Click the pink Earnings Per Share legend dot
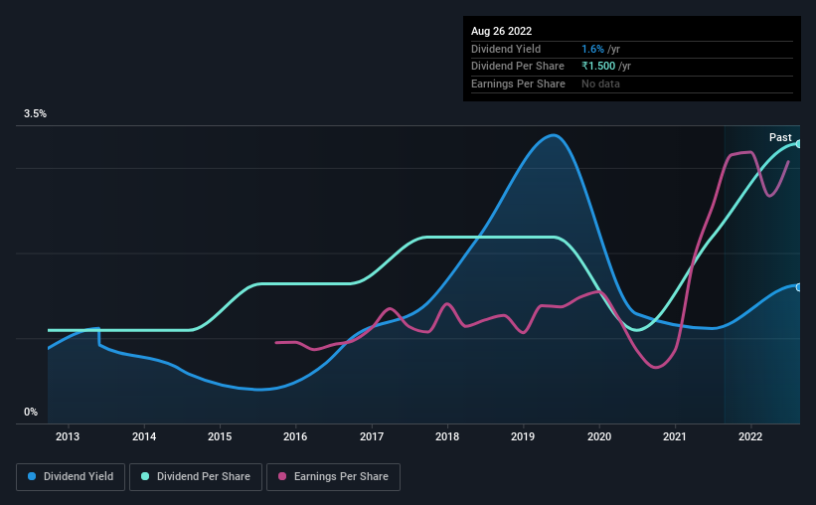816x505 pixels. 282,476
